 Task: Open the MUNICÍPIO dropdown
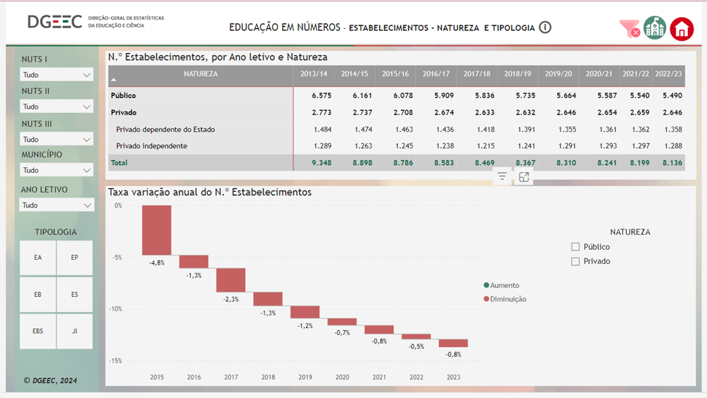coord(57,170)
